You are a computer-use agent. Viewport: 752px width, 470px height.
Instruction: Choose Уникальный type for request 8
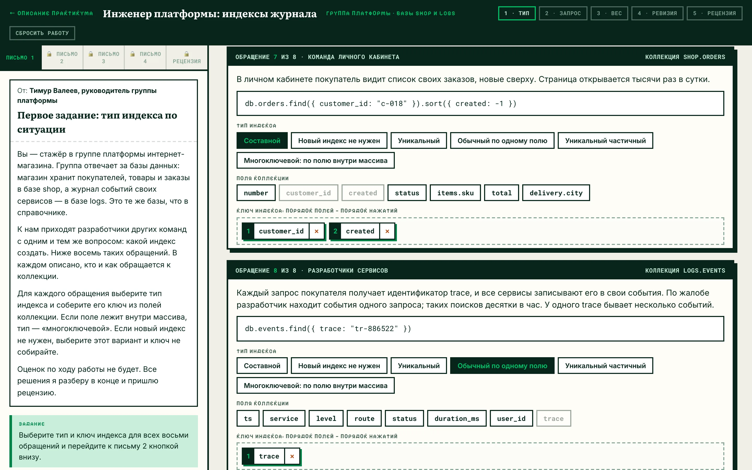tap(419, 366)
